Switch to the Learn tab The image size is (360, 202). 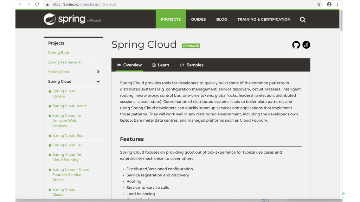tap(160, 65)
